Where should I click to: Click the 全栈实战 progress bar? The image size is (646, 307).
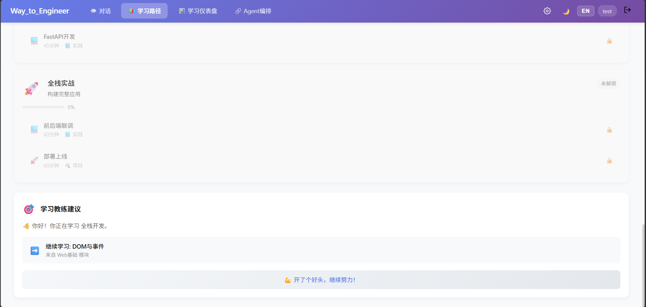point(43,107)
